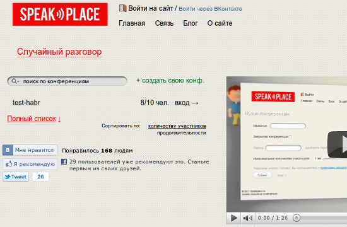Viewport: 347px width, 227px height.
Task: Click the video preview thumbnail
Action: pos(287,144)
